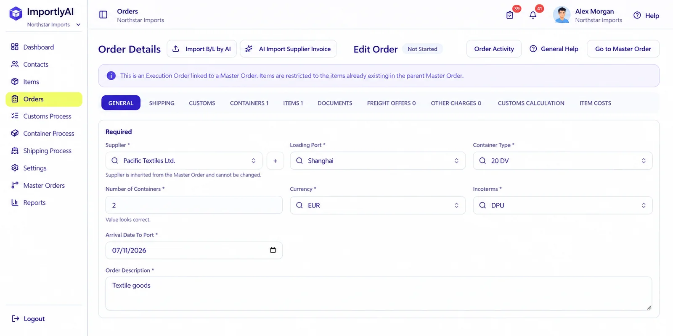Click Alex Morgan's avatar picture
The height and width of the screenshot is (336, 673).
pyautogui.click(x=562, y=15)
